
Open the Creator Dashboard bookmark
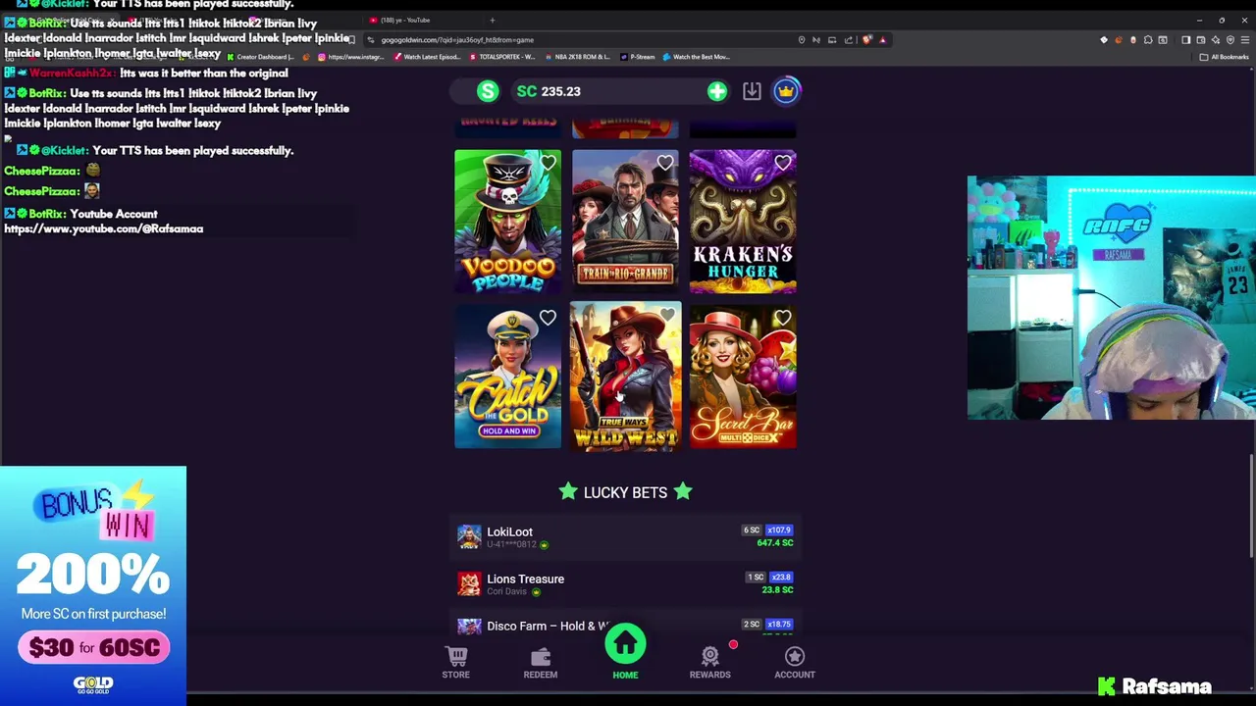pyautogui.click(x=261, y=57)
